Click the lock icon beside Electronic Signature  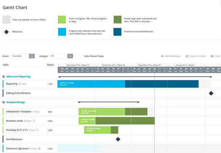point(39,149)
